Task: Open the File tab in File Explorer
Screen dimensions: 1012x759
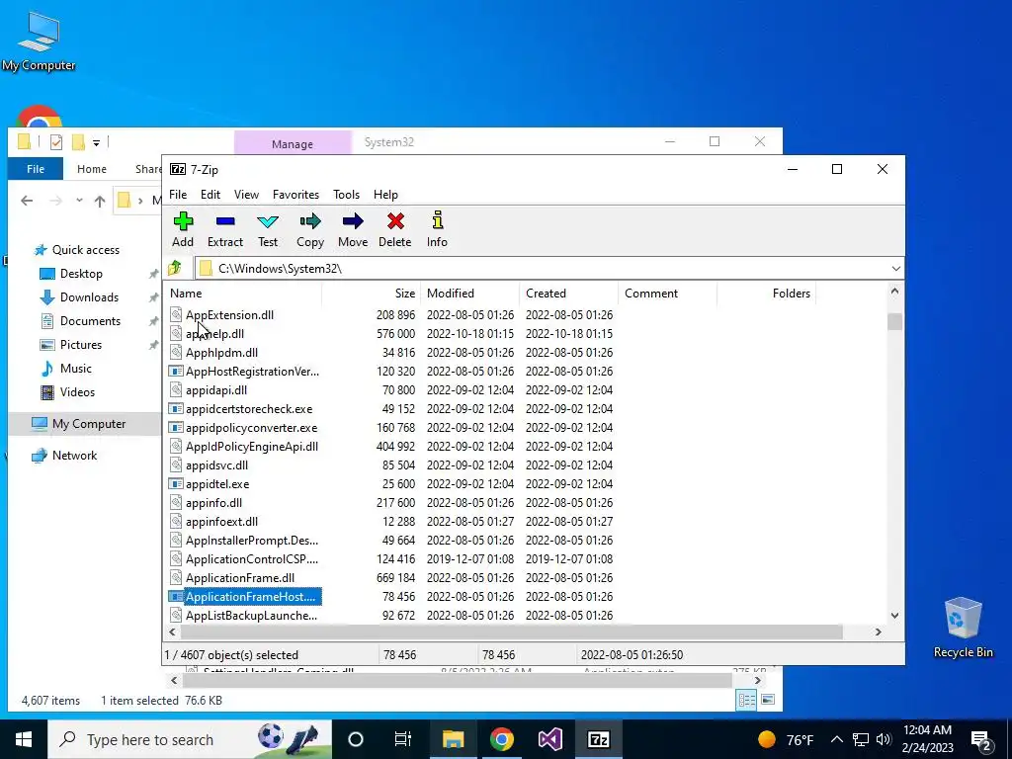Action: [x=36, y=169]
